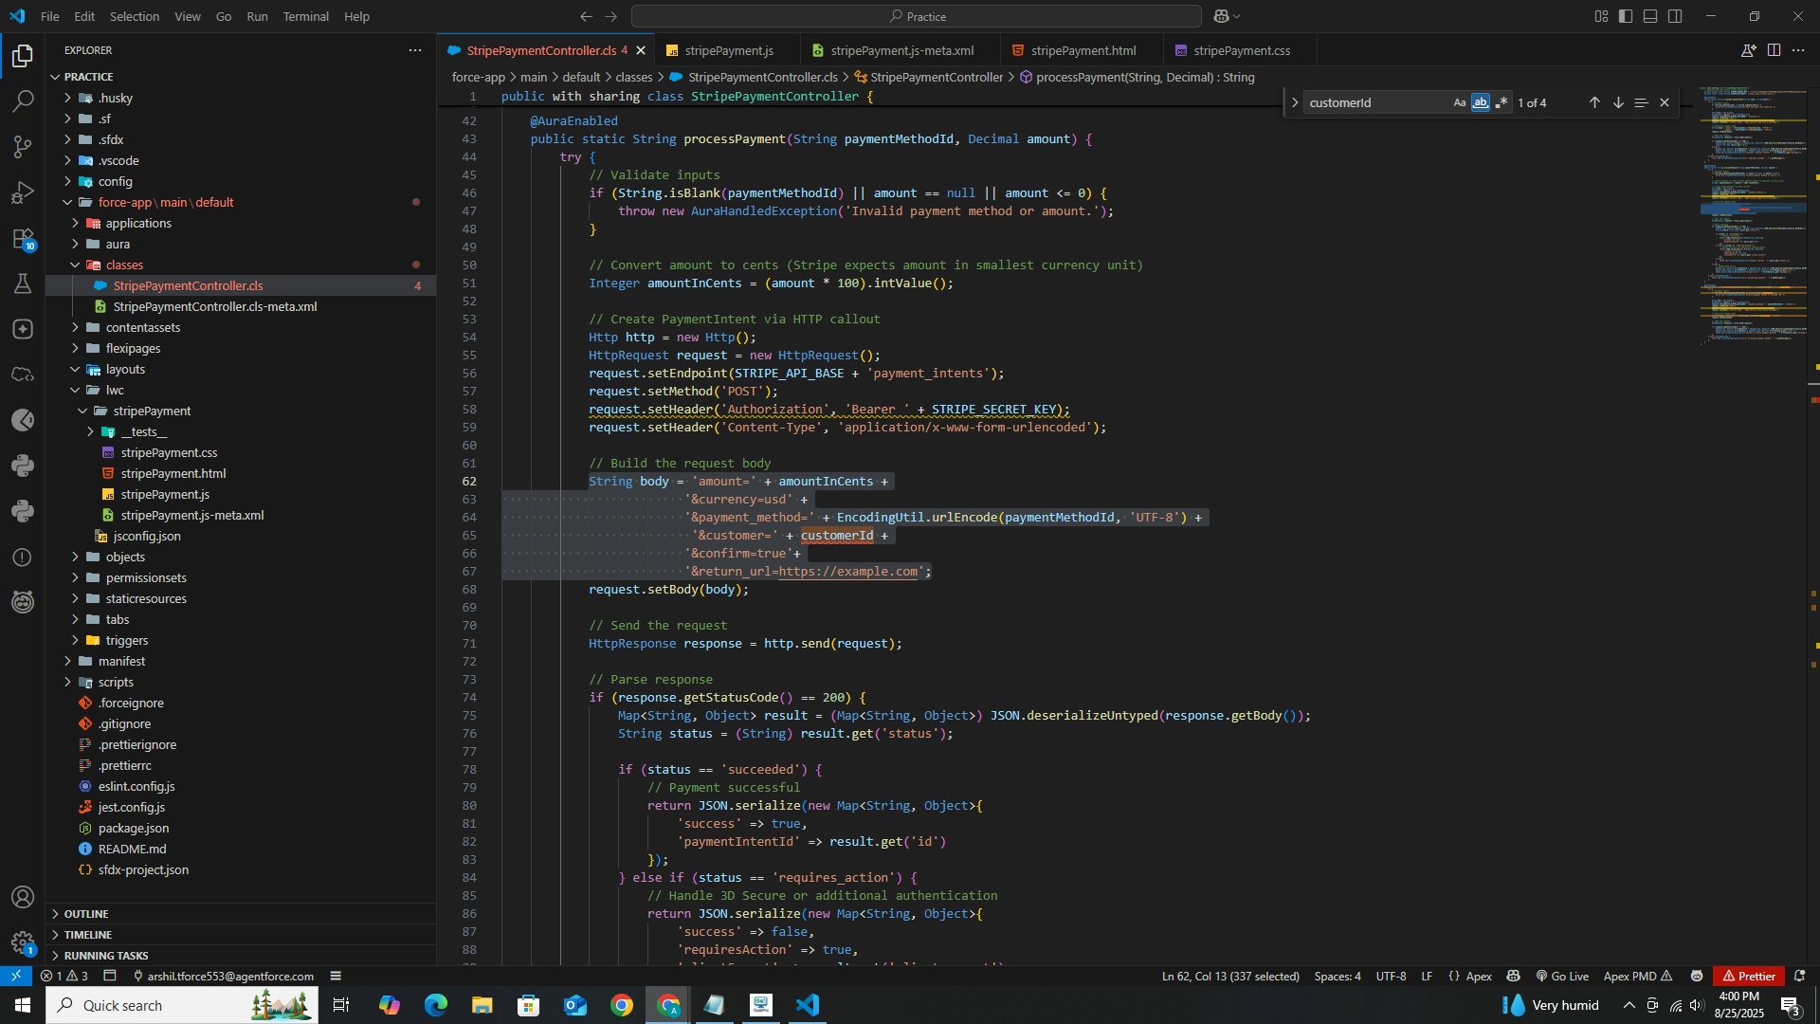Click Go Live in status bar

pos(1562,976)
